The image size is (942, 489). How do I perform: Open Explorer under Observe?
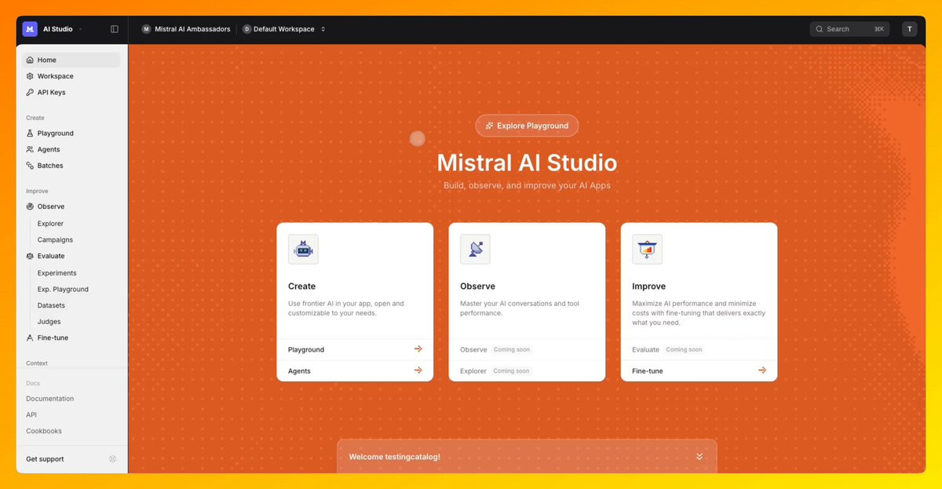[50, 224]
